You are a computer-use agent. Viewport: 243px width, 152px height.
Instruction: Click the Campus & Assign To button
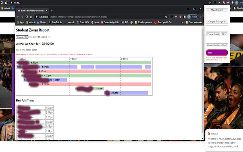217,22
